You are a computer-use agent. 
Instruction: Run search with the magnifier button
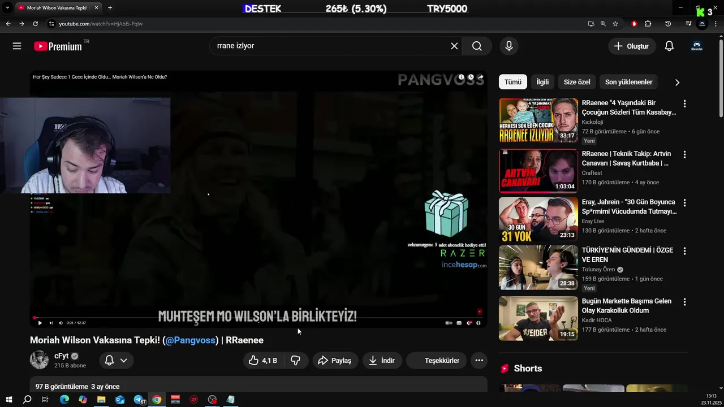click(477, 46)
